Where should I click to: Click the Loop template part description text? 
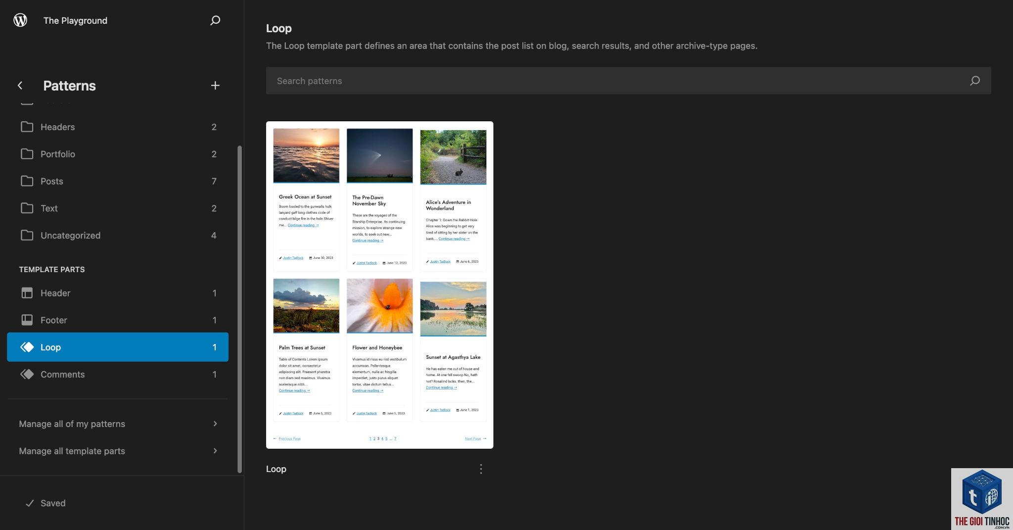511,46
